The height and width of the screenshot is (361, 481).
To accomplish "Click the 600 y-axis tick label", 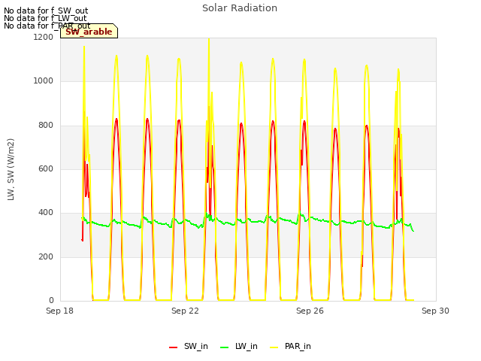I will pyautogui.click(x=46, y=168).
